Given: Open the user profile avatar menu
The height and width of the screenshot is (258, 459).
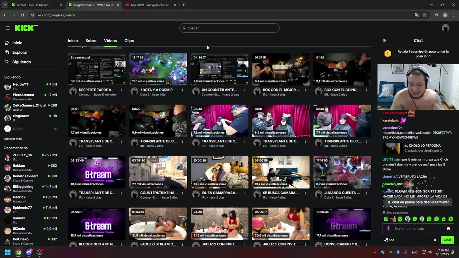Looking at the screenshot, I should pos(445,28).
